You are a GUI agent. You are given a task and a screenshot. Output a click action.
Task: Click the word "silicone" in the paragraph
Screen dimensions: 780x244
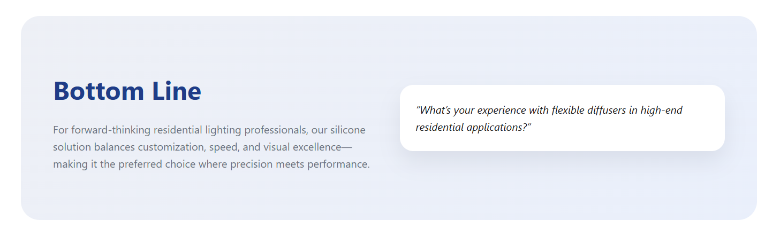(348, 130)
